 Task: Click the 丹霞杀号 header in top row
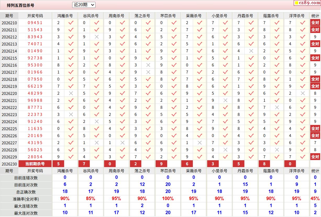coord(245,16)
